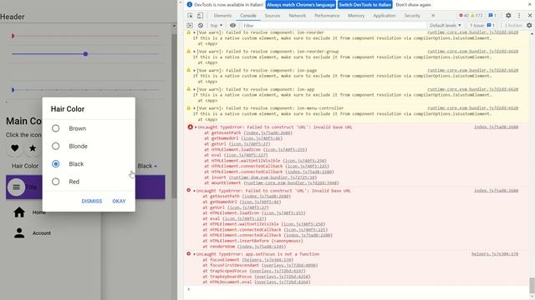Select the Brown radio option
Viewport: 535px width, 300px height.
tap(56, 128)
